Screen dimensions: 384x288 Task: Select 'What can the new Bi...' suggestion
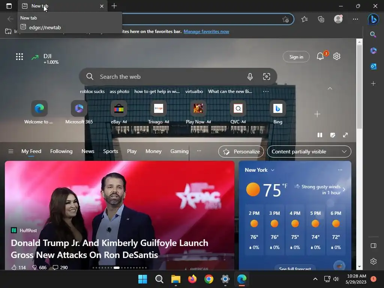tap(230, 91)
